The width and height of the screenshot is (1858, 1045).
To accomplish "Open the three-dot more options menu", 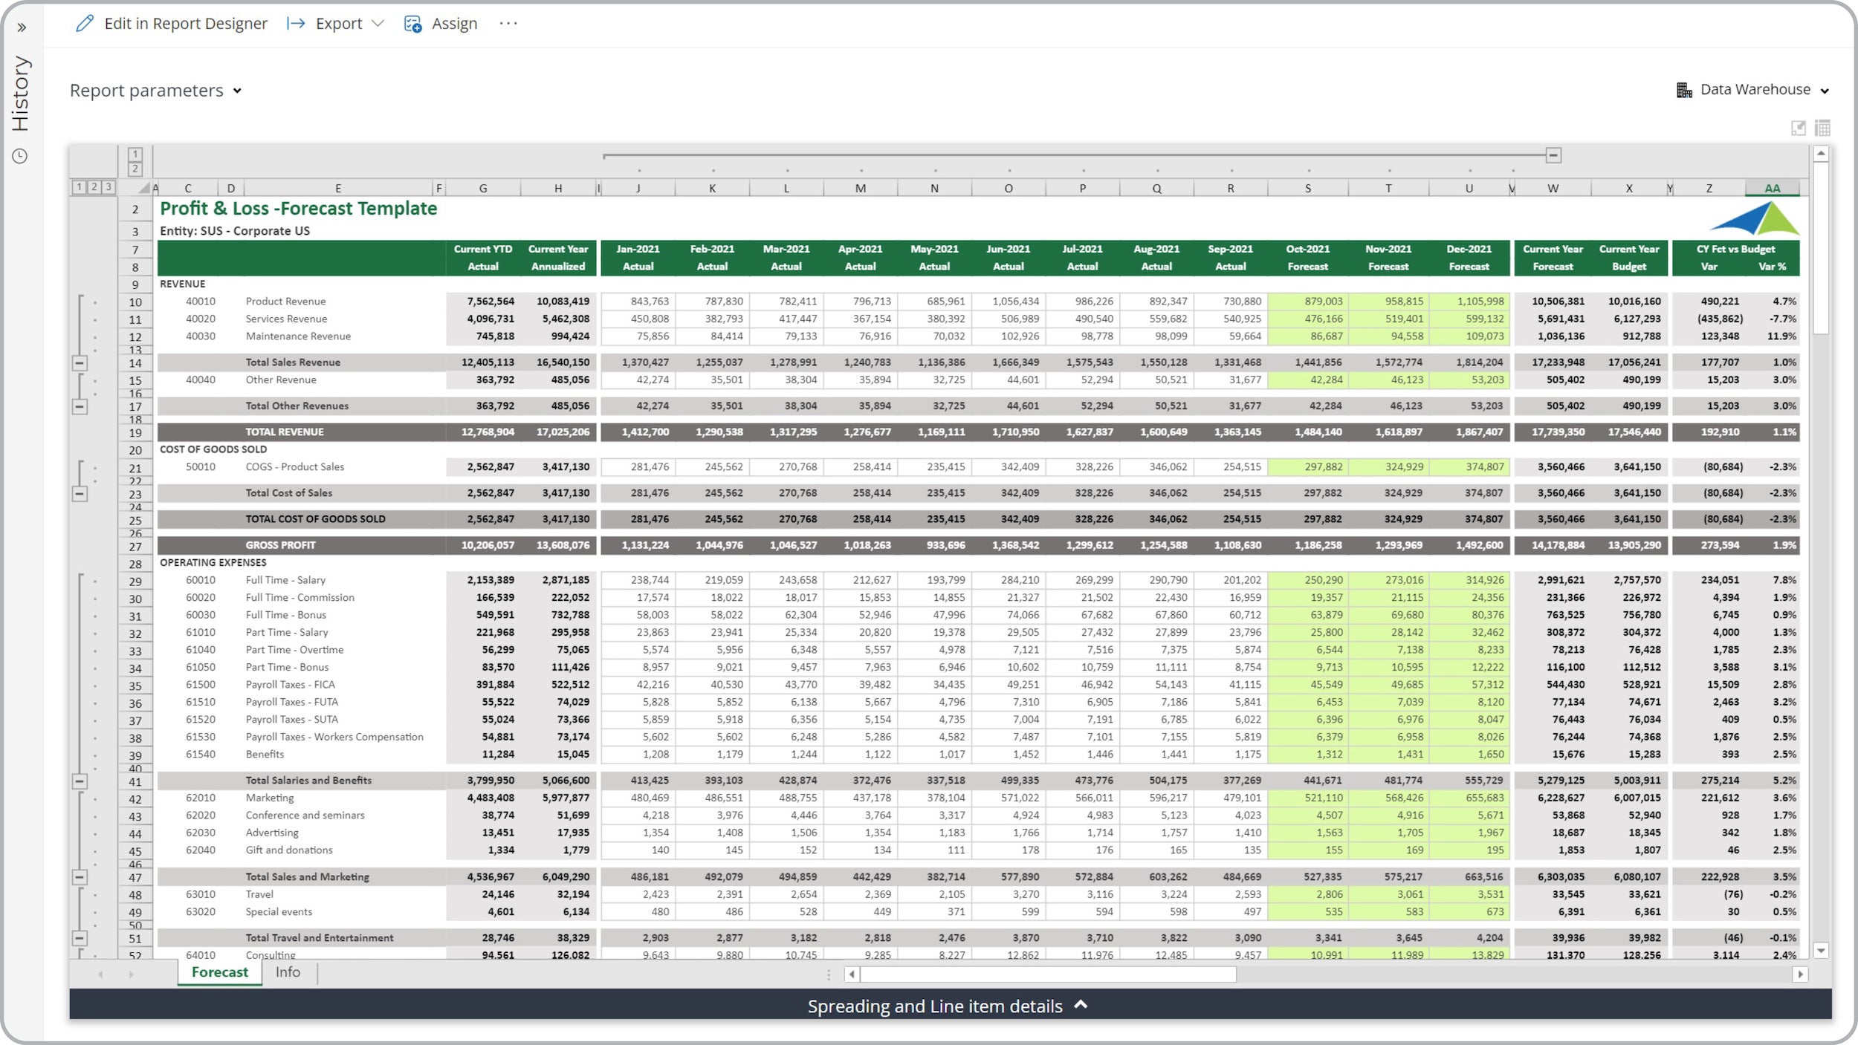I will point(508,24).
